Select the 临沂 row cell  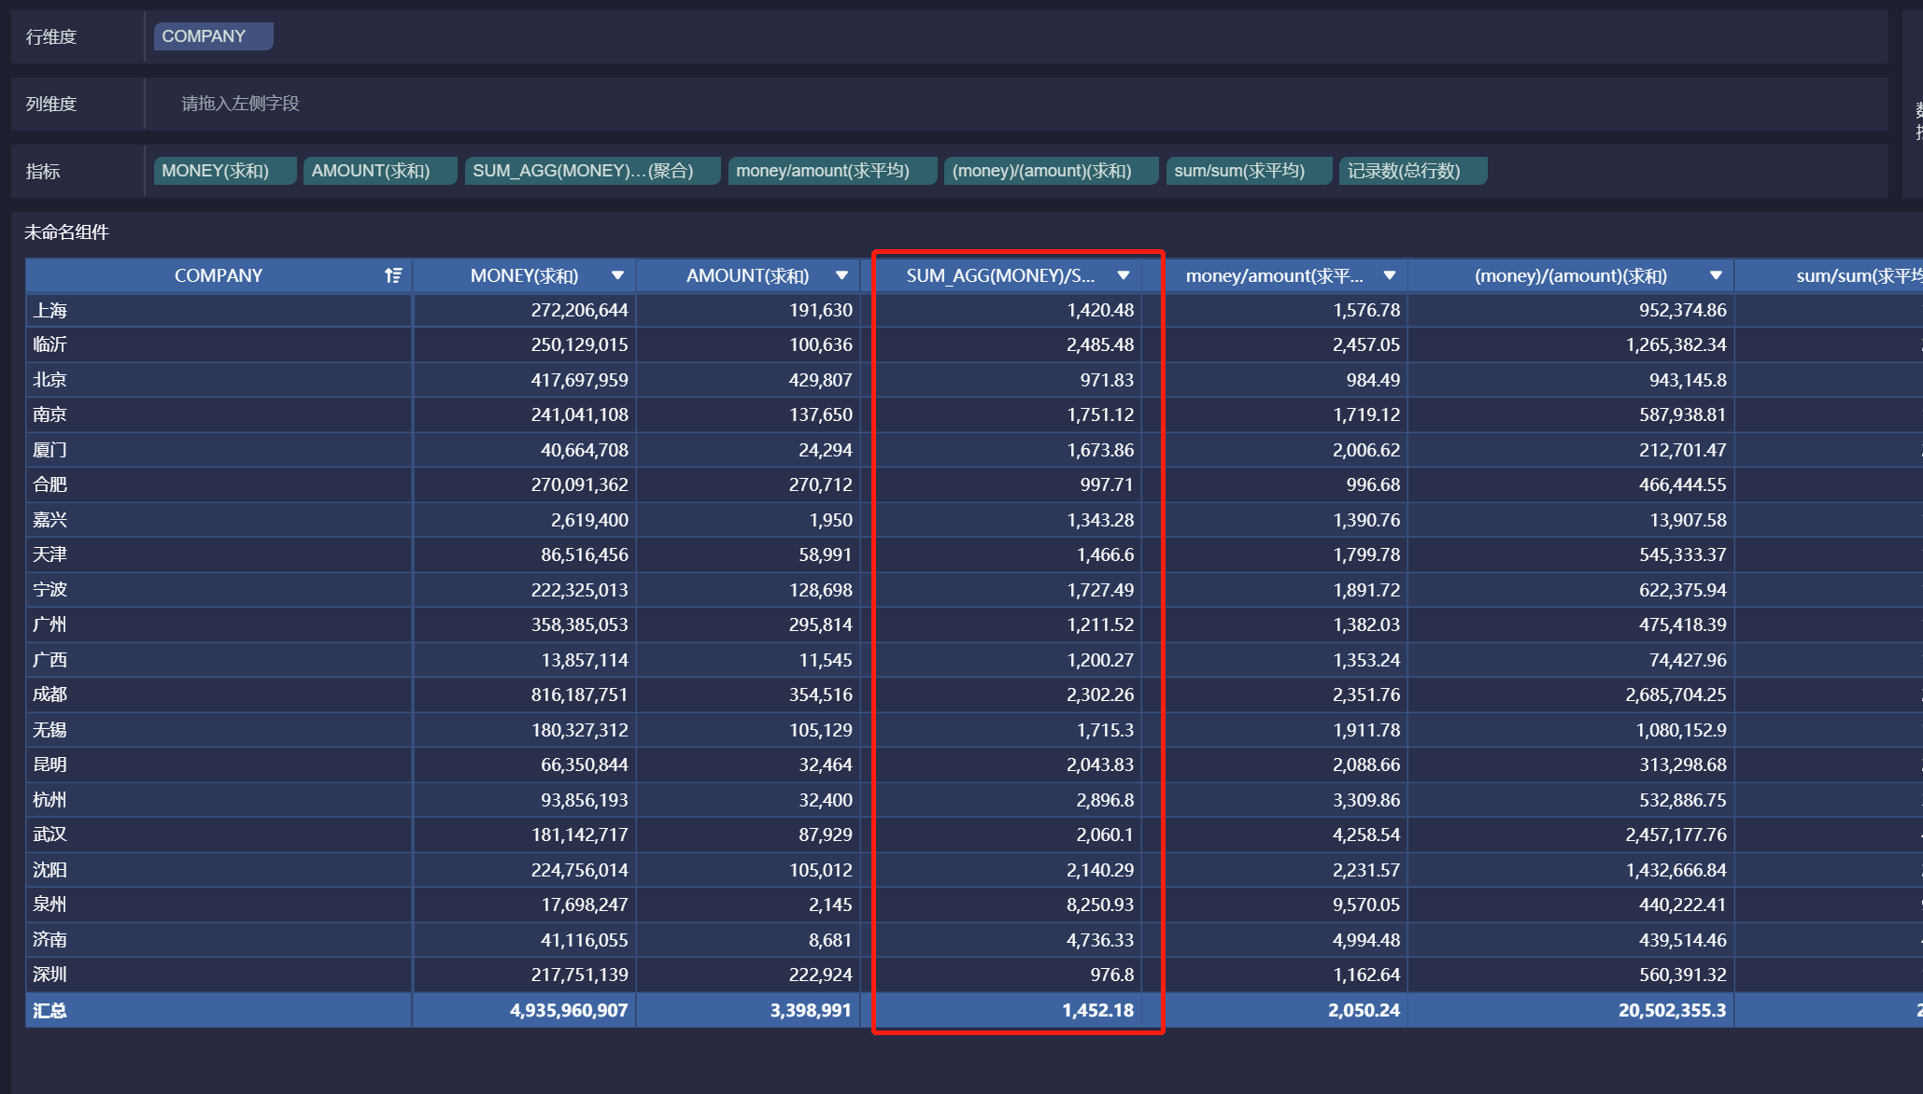tap(219, 344)
